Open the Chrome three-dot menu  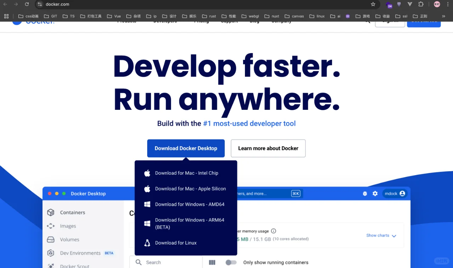click(x=448, y=4)
